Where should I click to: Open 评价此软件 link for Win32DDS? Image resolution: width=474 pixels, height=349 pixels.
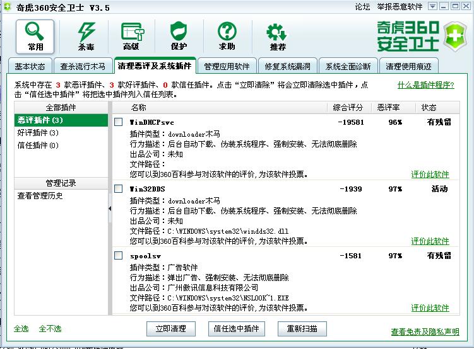pyautogui.click(x=430, y=241)
